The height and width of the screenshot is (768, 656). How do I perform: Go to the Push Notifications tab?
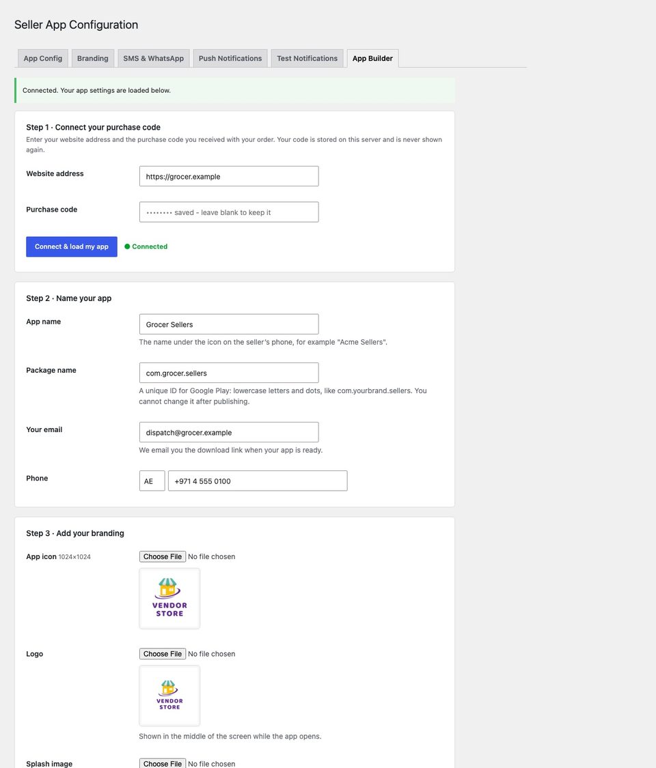230,58
